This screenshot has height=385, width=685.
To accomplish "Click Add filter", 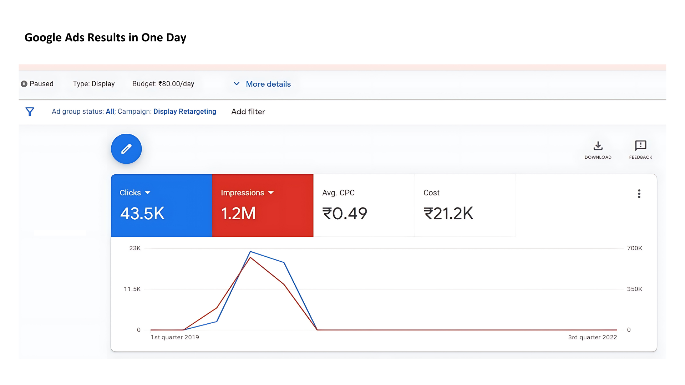I will pos(248,112).
